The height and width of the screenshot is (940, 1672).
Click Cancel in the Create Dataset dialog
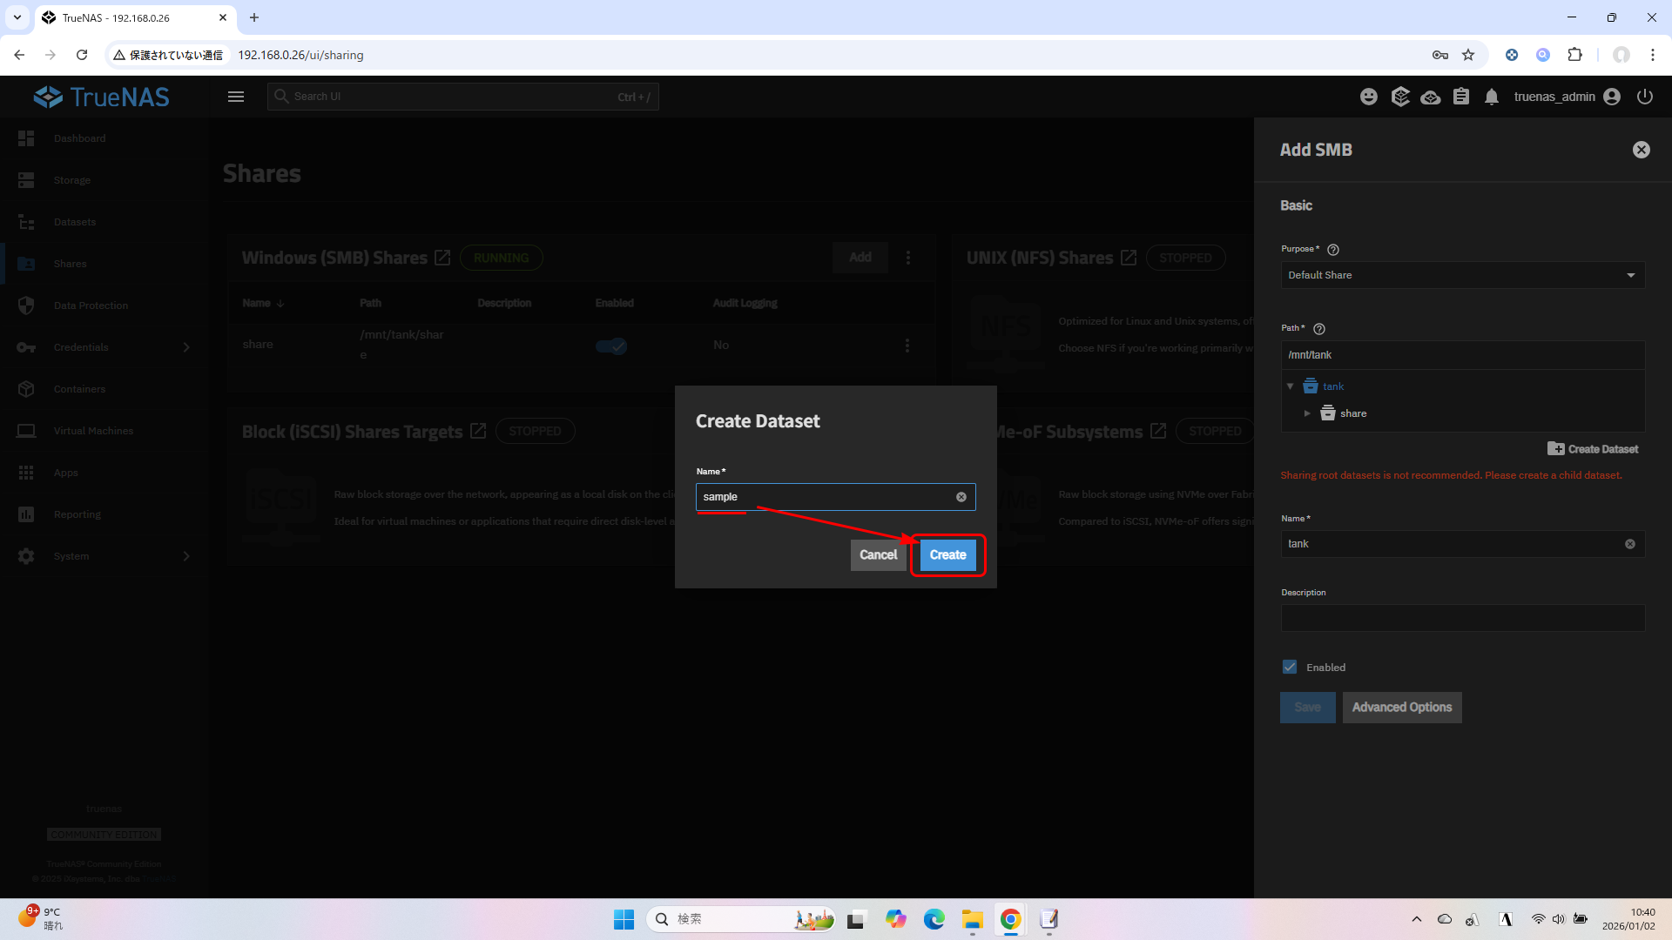coord(878,554)
